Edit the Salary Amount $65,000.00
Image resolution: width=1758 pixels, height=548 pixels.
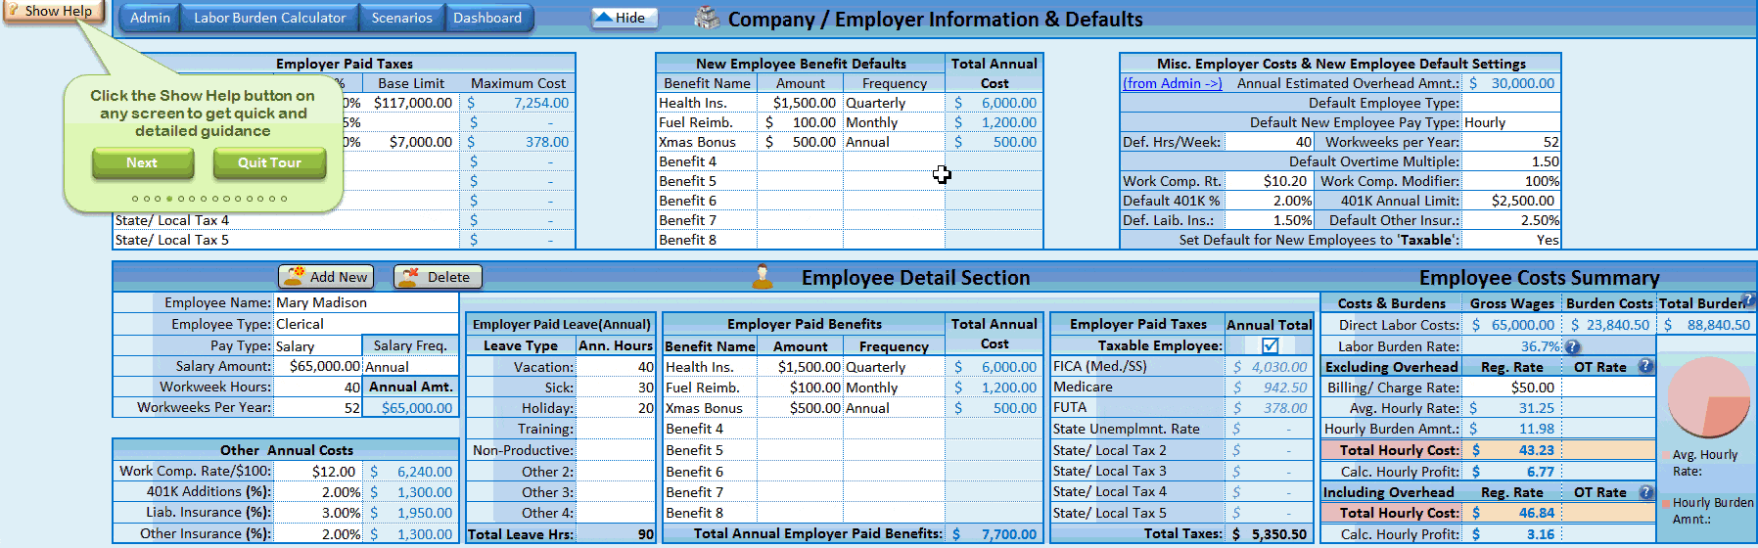click(x=318, y=366)
